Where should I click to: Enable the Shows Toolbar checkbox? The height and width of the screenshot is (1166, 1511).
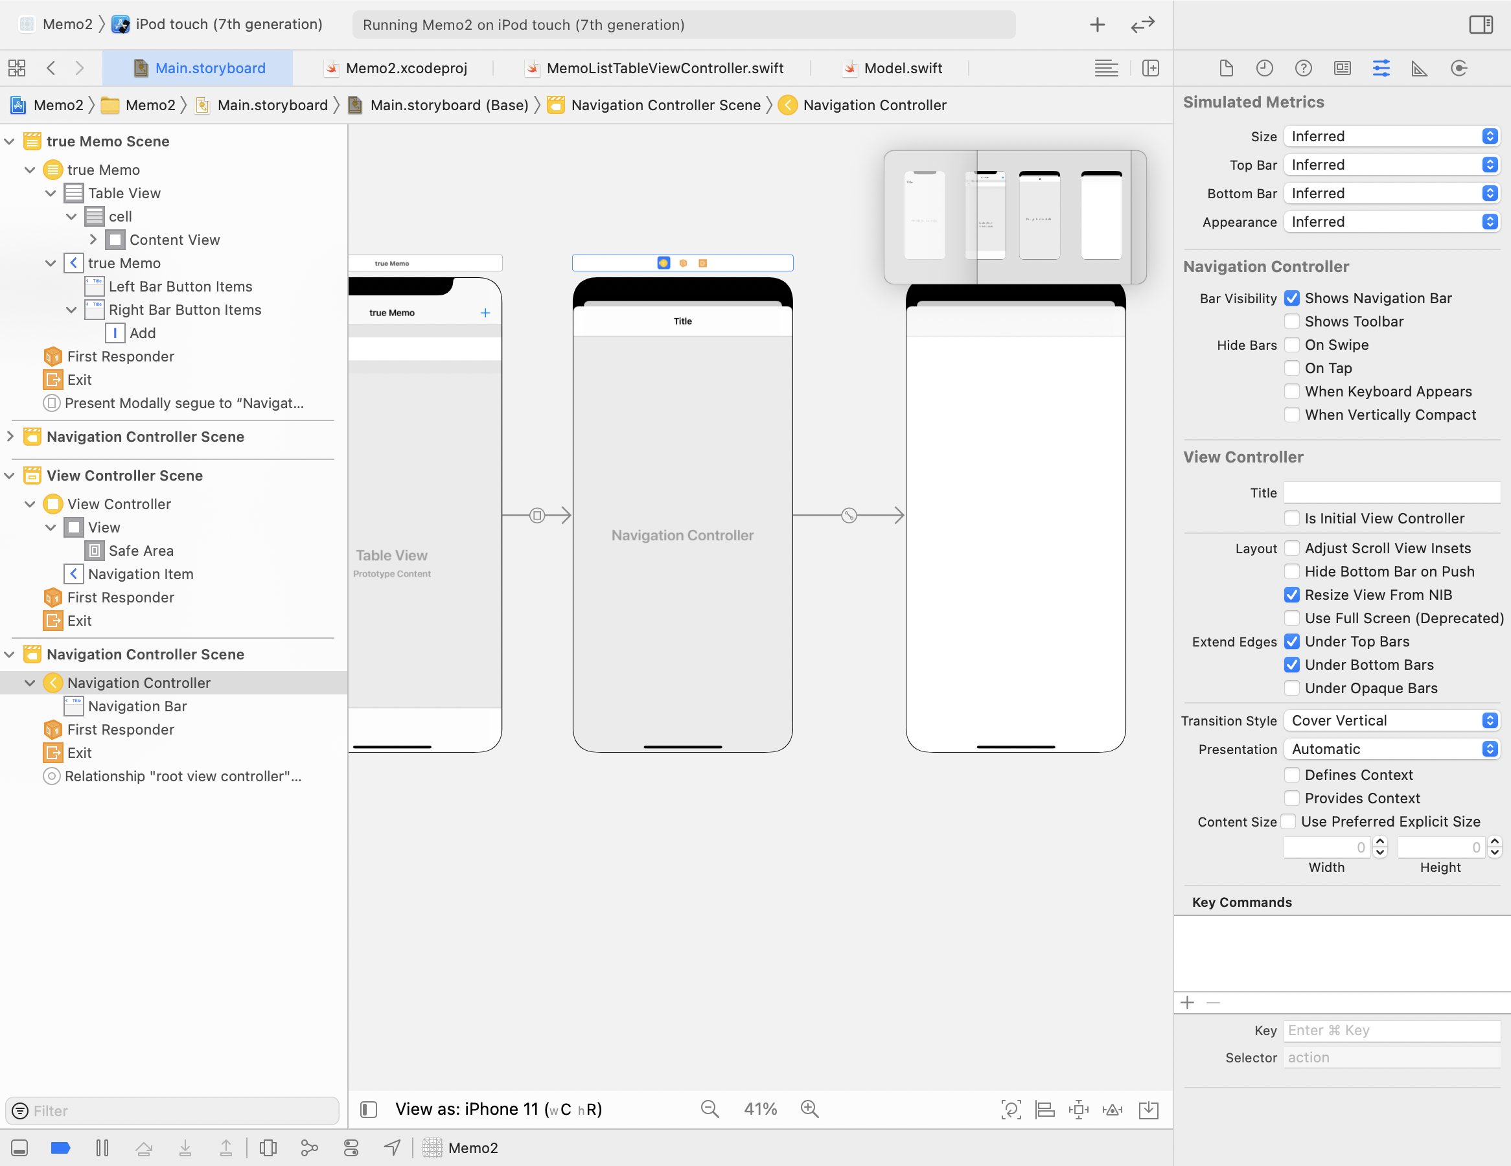[x=1291, y=321]
